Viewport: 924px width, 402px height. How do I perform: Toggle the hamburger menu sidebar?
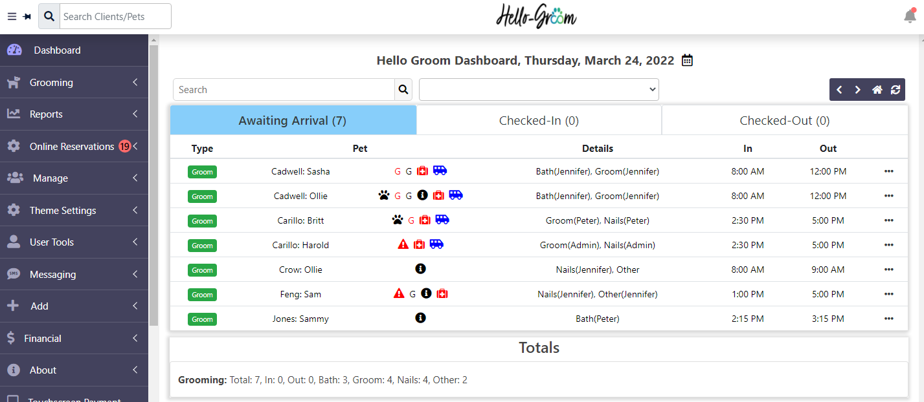pyautogui.click(x=12, y=17)
